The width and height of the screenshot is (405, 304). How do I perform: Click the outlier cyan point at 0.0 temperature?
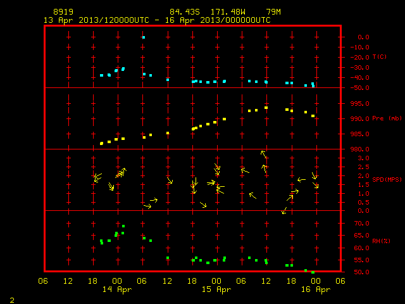(x=144, y=37)
